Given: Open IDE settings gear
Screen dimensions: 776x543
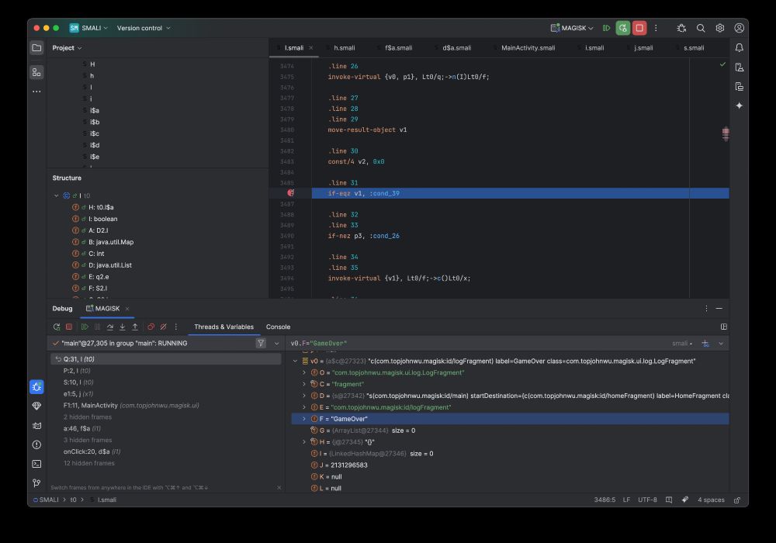Looking at the screenshot, I should point(720,28).
